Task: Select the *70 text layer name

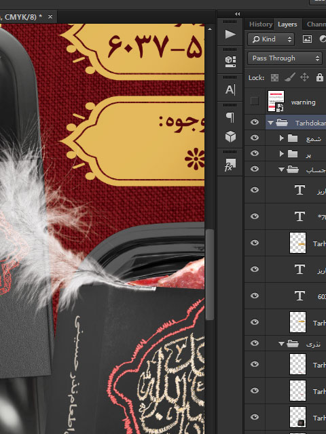Action: pos(322,217)
